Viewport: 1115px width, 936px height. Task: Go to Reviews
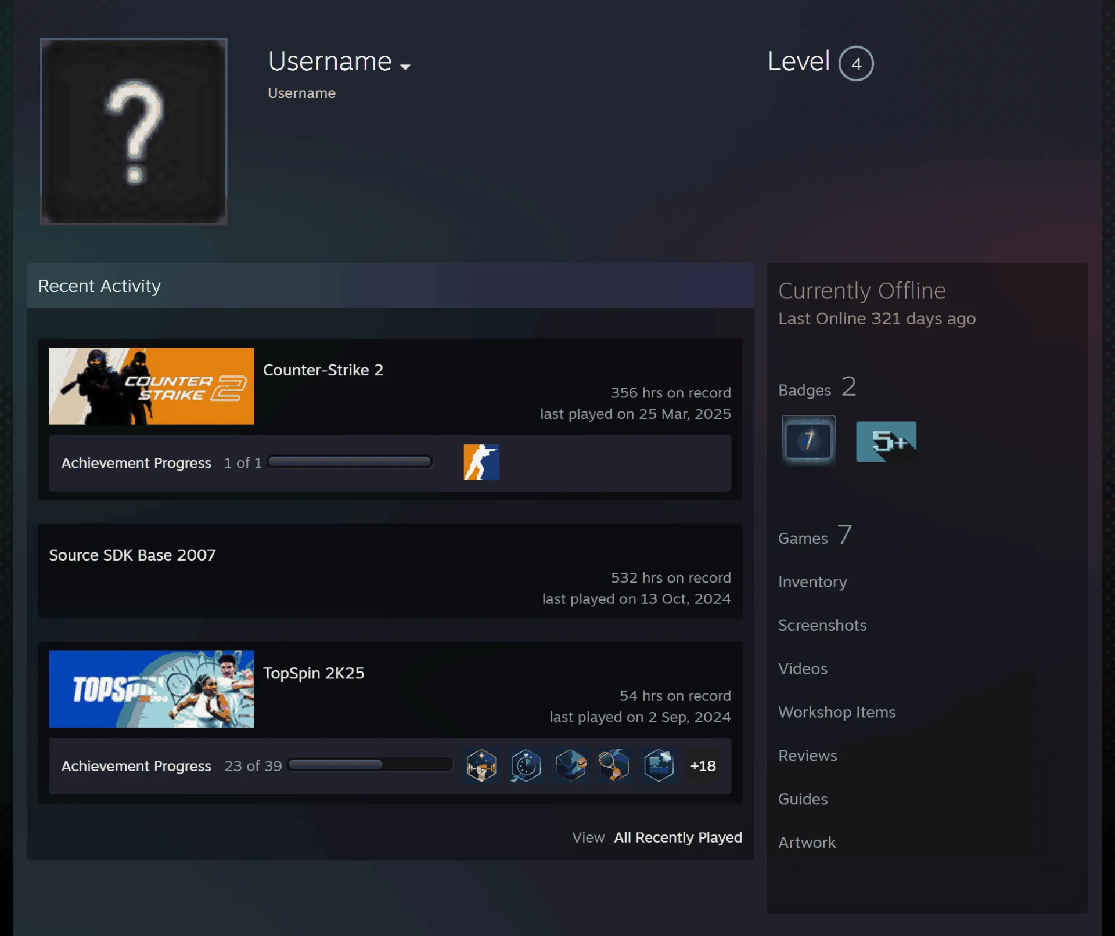pos(808,756)
